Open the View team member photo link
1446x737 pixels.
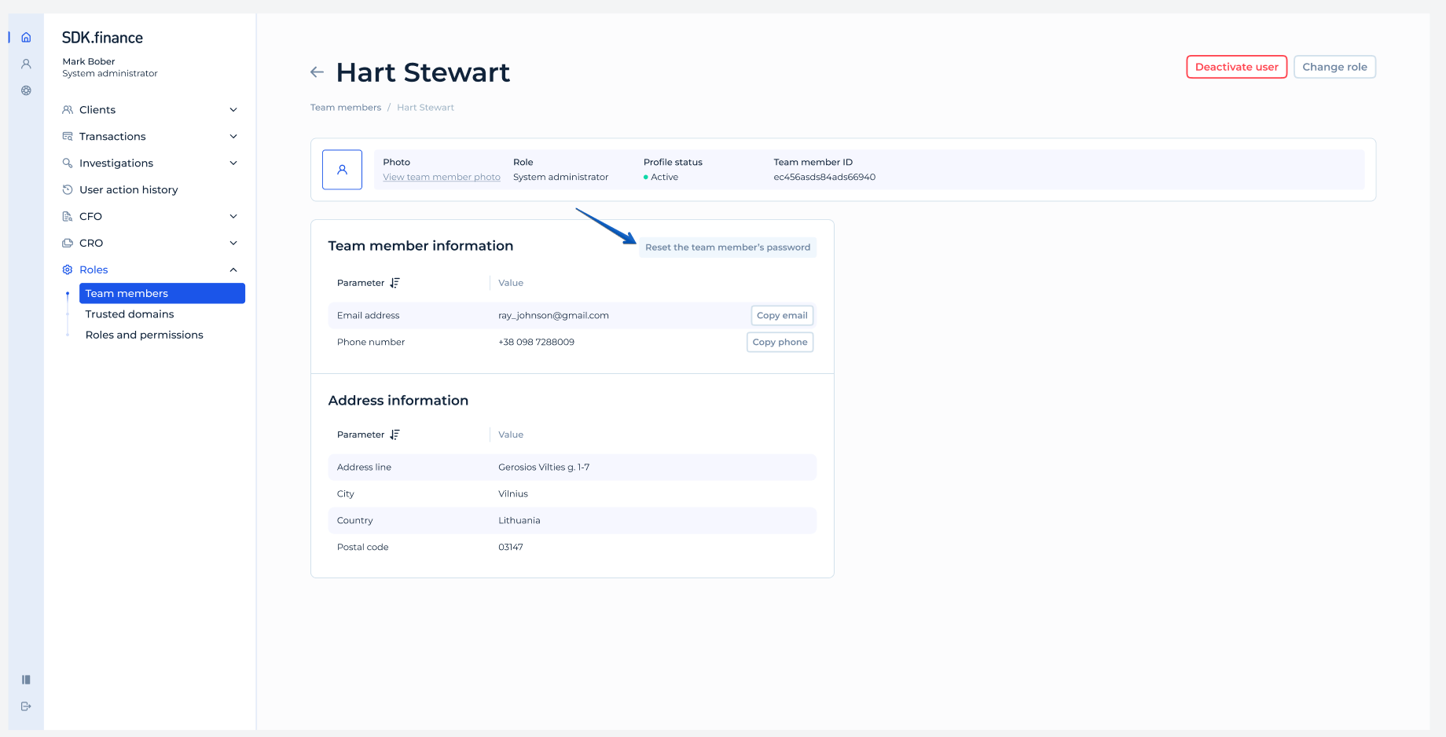point(442,177)
